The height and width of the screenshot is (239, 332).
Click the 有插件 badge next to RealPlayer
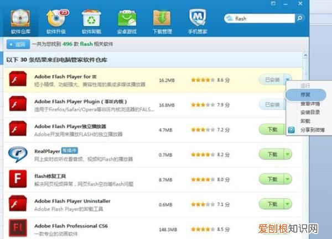(70, 151)
